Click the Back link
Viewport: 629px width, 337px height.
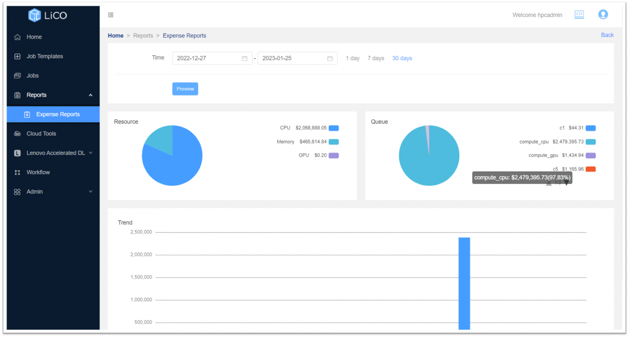coord(607,35)
